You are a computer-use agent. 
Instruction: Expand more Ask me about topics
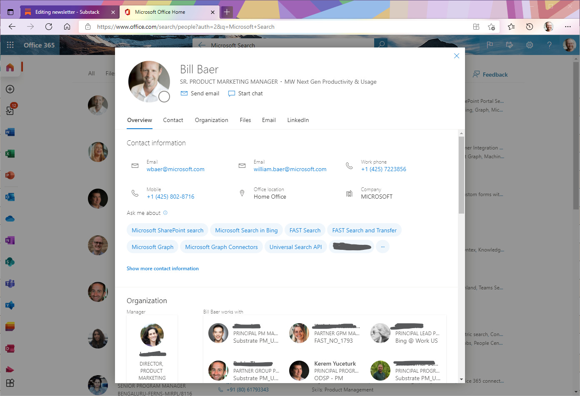tap(382, 247)
